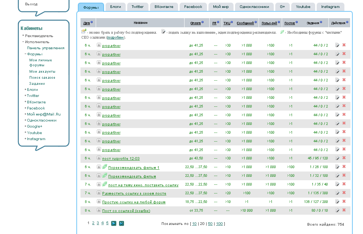363x234 pixels.
Task: Open the пост rusprofile 12-03 order link
Action: coord(121,159)
